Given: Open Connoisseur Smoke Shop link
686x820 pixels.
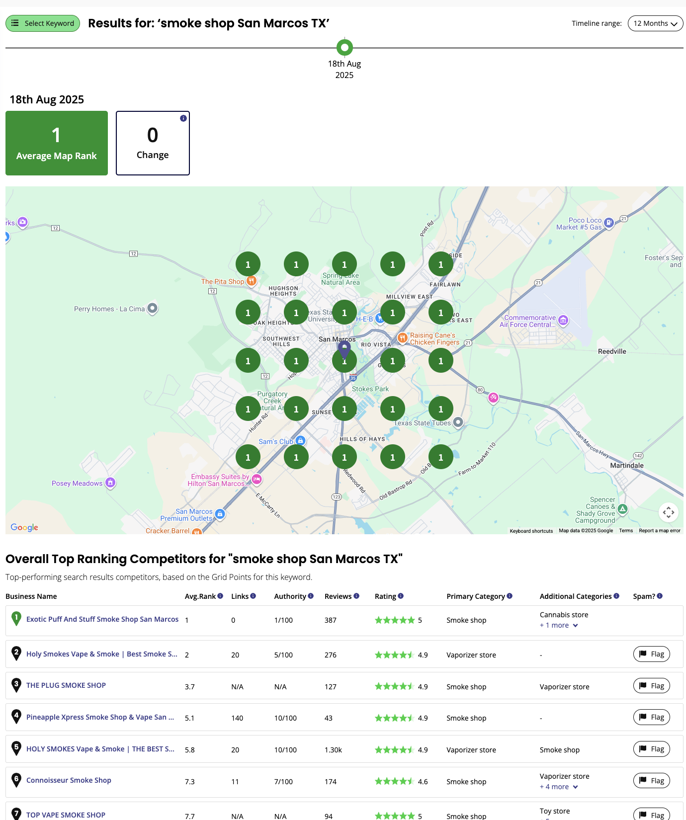Looking at the screenshot, I should point(69,780).
